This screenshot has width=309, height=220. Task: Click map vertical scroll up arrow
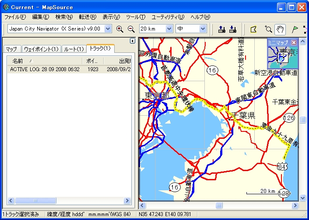[x=303, y=41]
